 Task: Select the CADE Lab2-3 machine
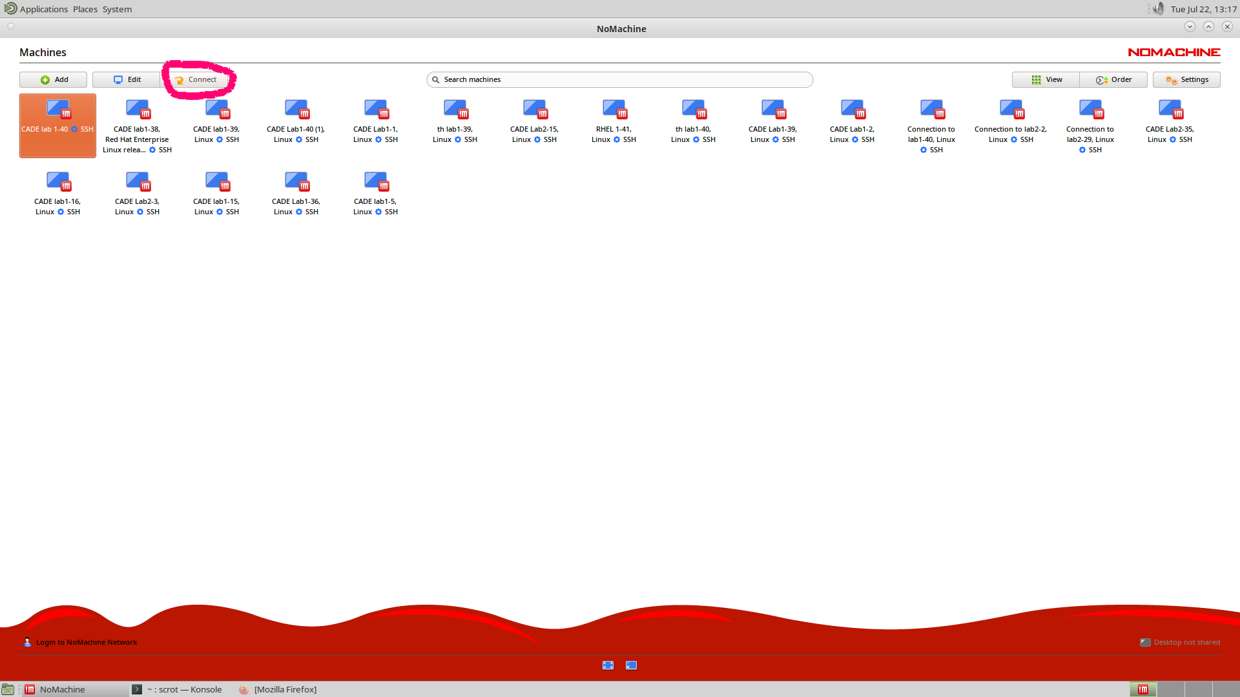[x=137, y=194]
